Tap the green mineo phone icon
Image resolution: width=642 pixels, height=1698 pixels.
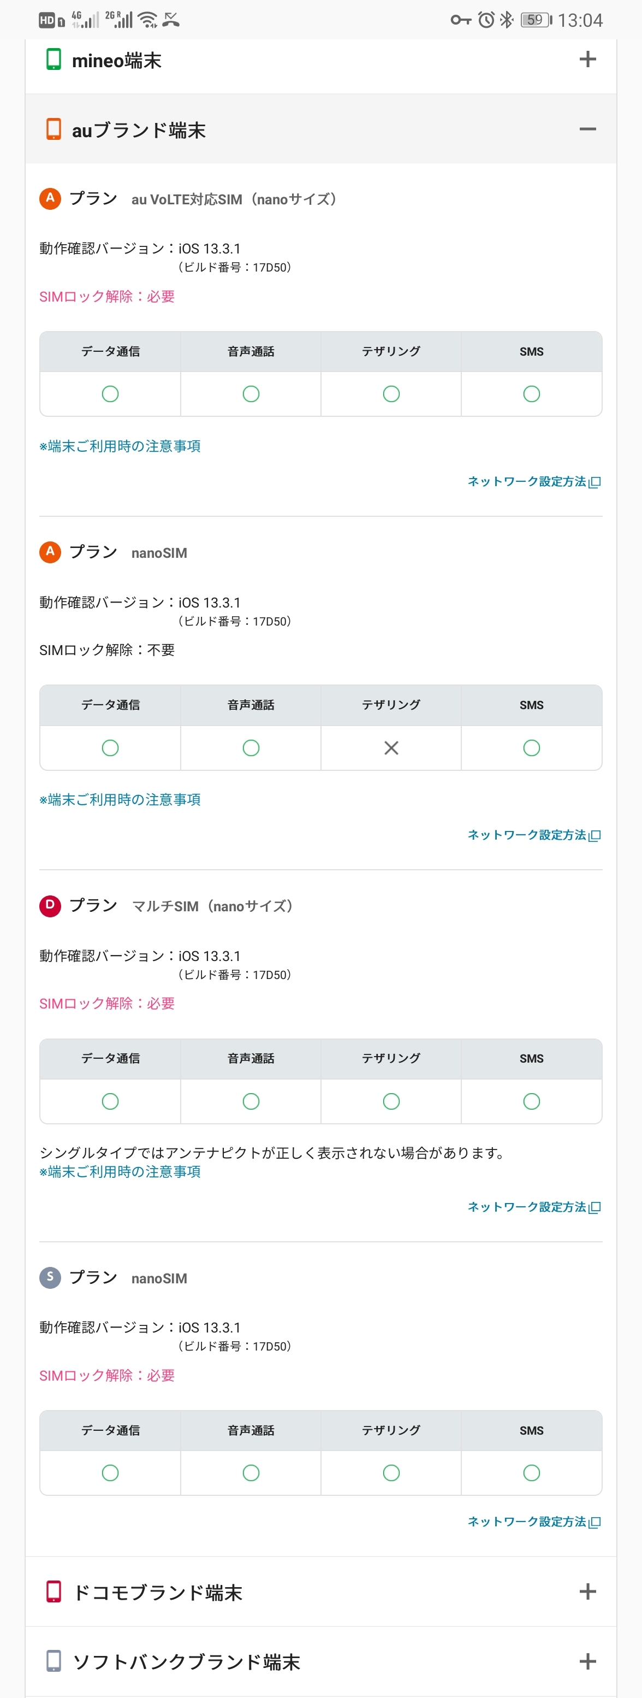point(53,60)
